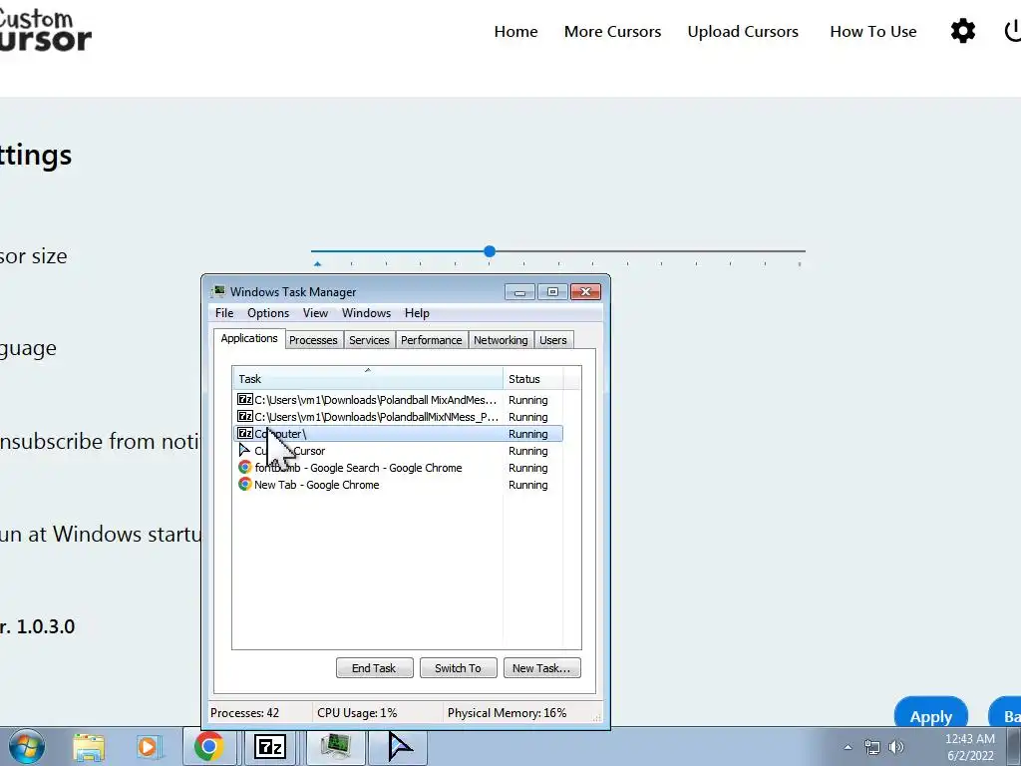Open More Cursors page

pos(612,31)
